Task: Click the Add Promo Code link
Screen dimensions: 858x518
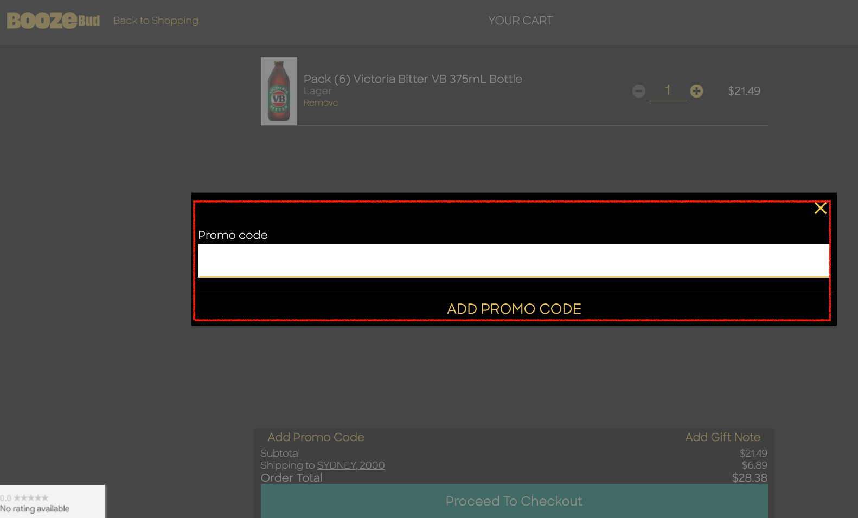Action: pos(316,437)
